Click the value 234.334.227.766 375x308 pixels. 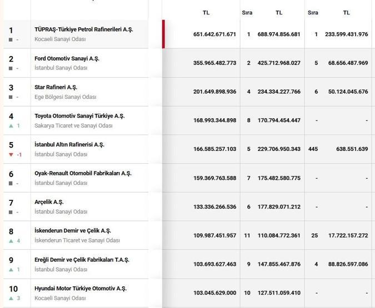point(279,92)
